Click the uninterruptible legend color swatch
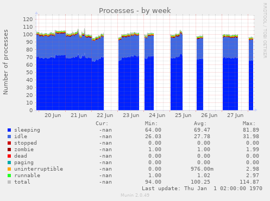This screenshot has width=270, height=201. [9, 169]
